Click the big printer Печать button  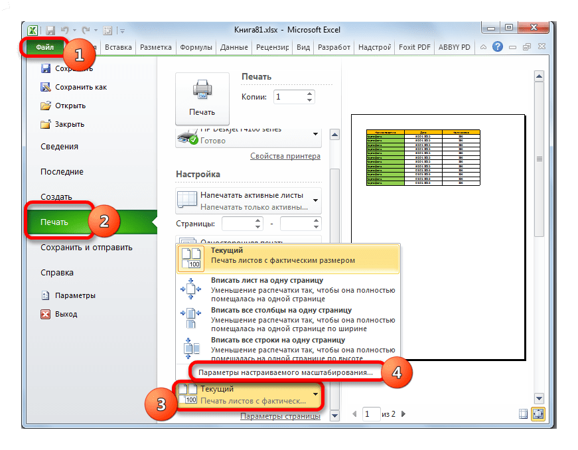(x=202, y=98)
